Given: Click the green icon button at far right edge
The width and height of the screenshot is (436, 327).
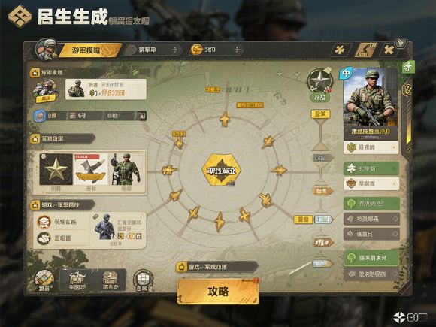Looking at the screenshot, I should pos(408,67).
